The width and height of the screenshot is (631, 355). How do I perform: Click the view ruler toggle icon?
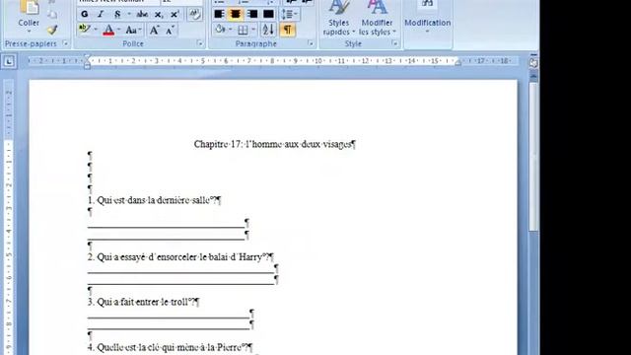pos(533,62)
